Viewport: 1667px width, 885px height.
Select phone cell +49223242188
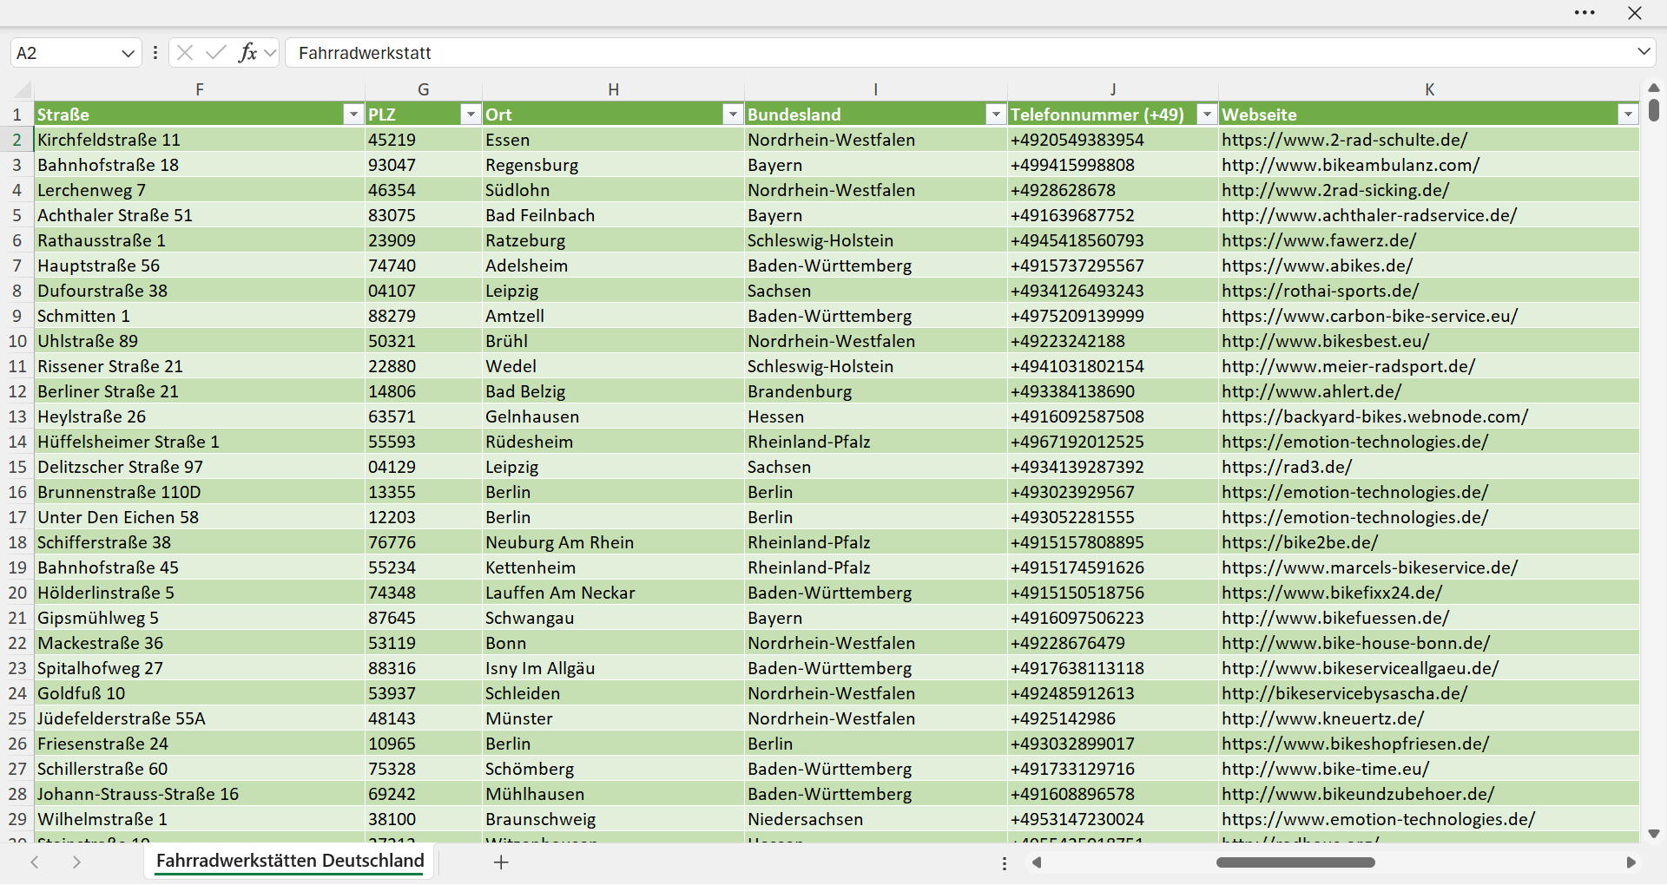point(1113,341)
